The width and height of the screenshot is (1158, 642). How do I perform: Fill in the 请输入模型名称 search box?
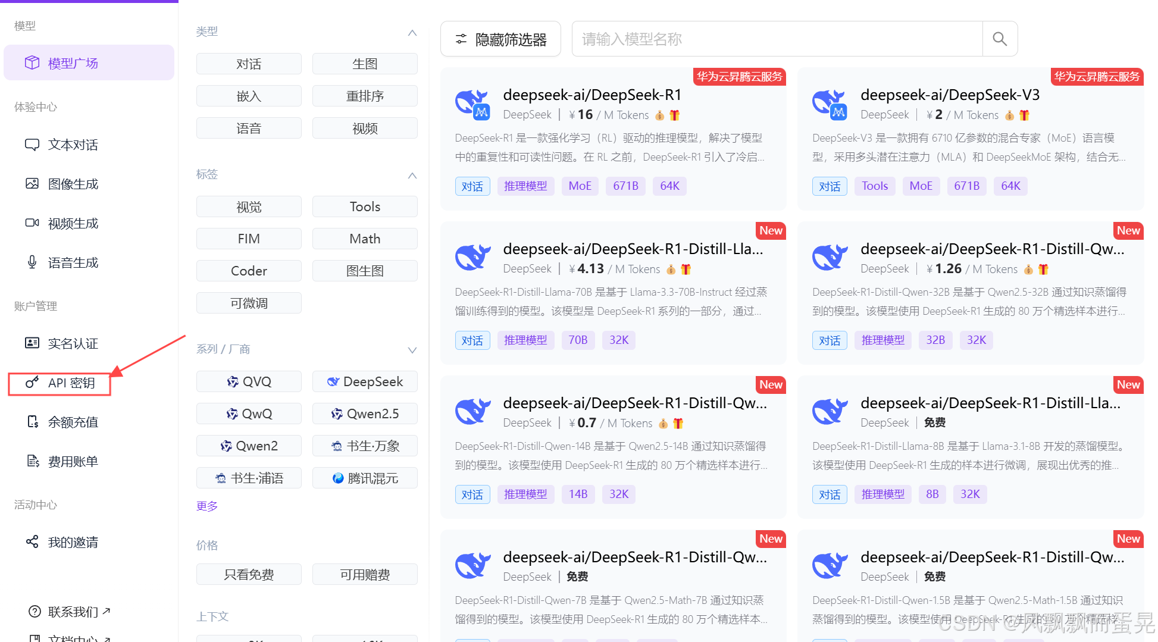[x=777, y=39]
